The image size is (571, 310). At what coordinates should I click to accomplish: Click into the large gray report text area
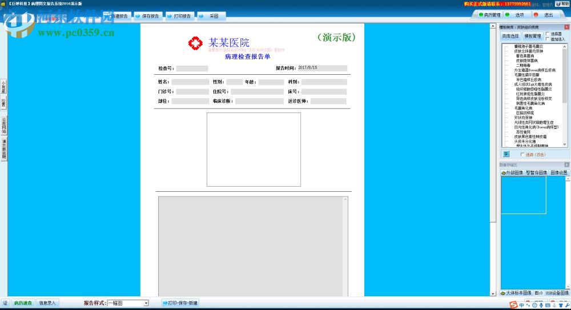251,246
